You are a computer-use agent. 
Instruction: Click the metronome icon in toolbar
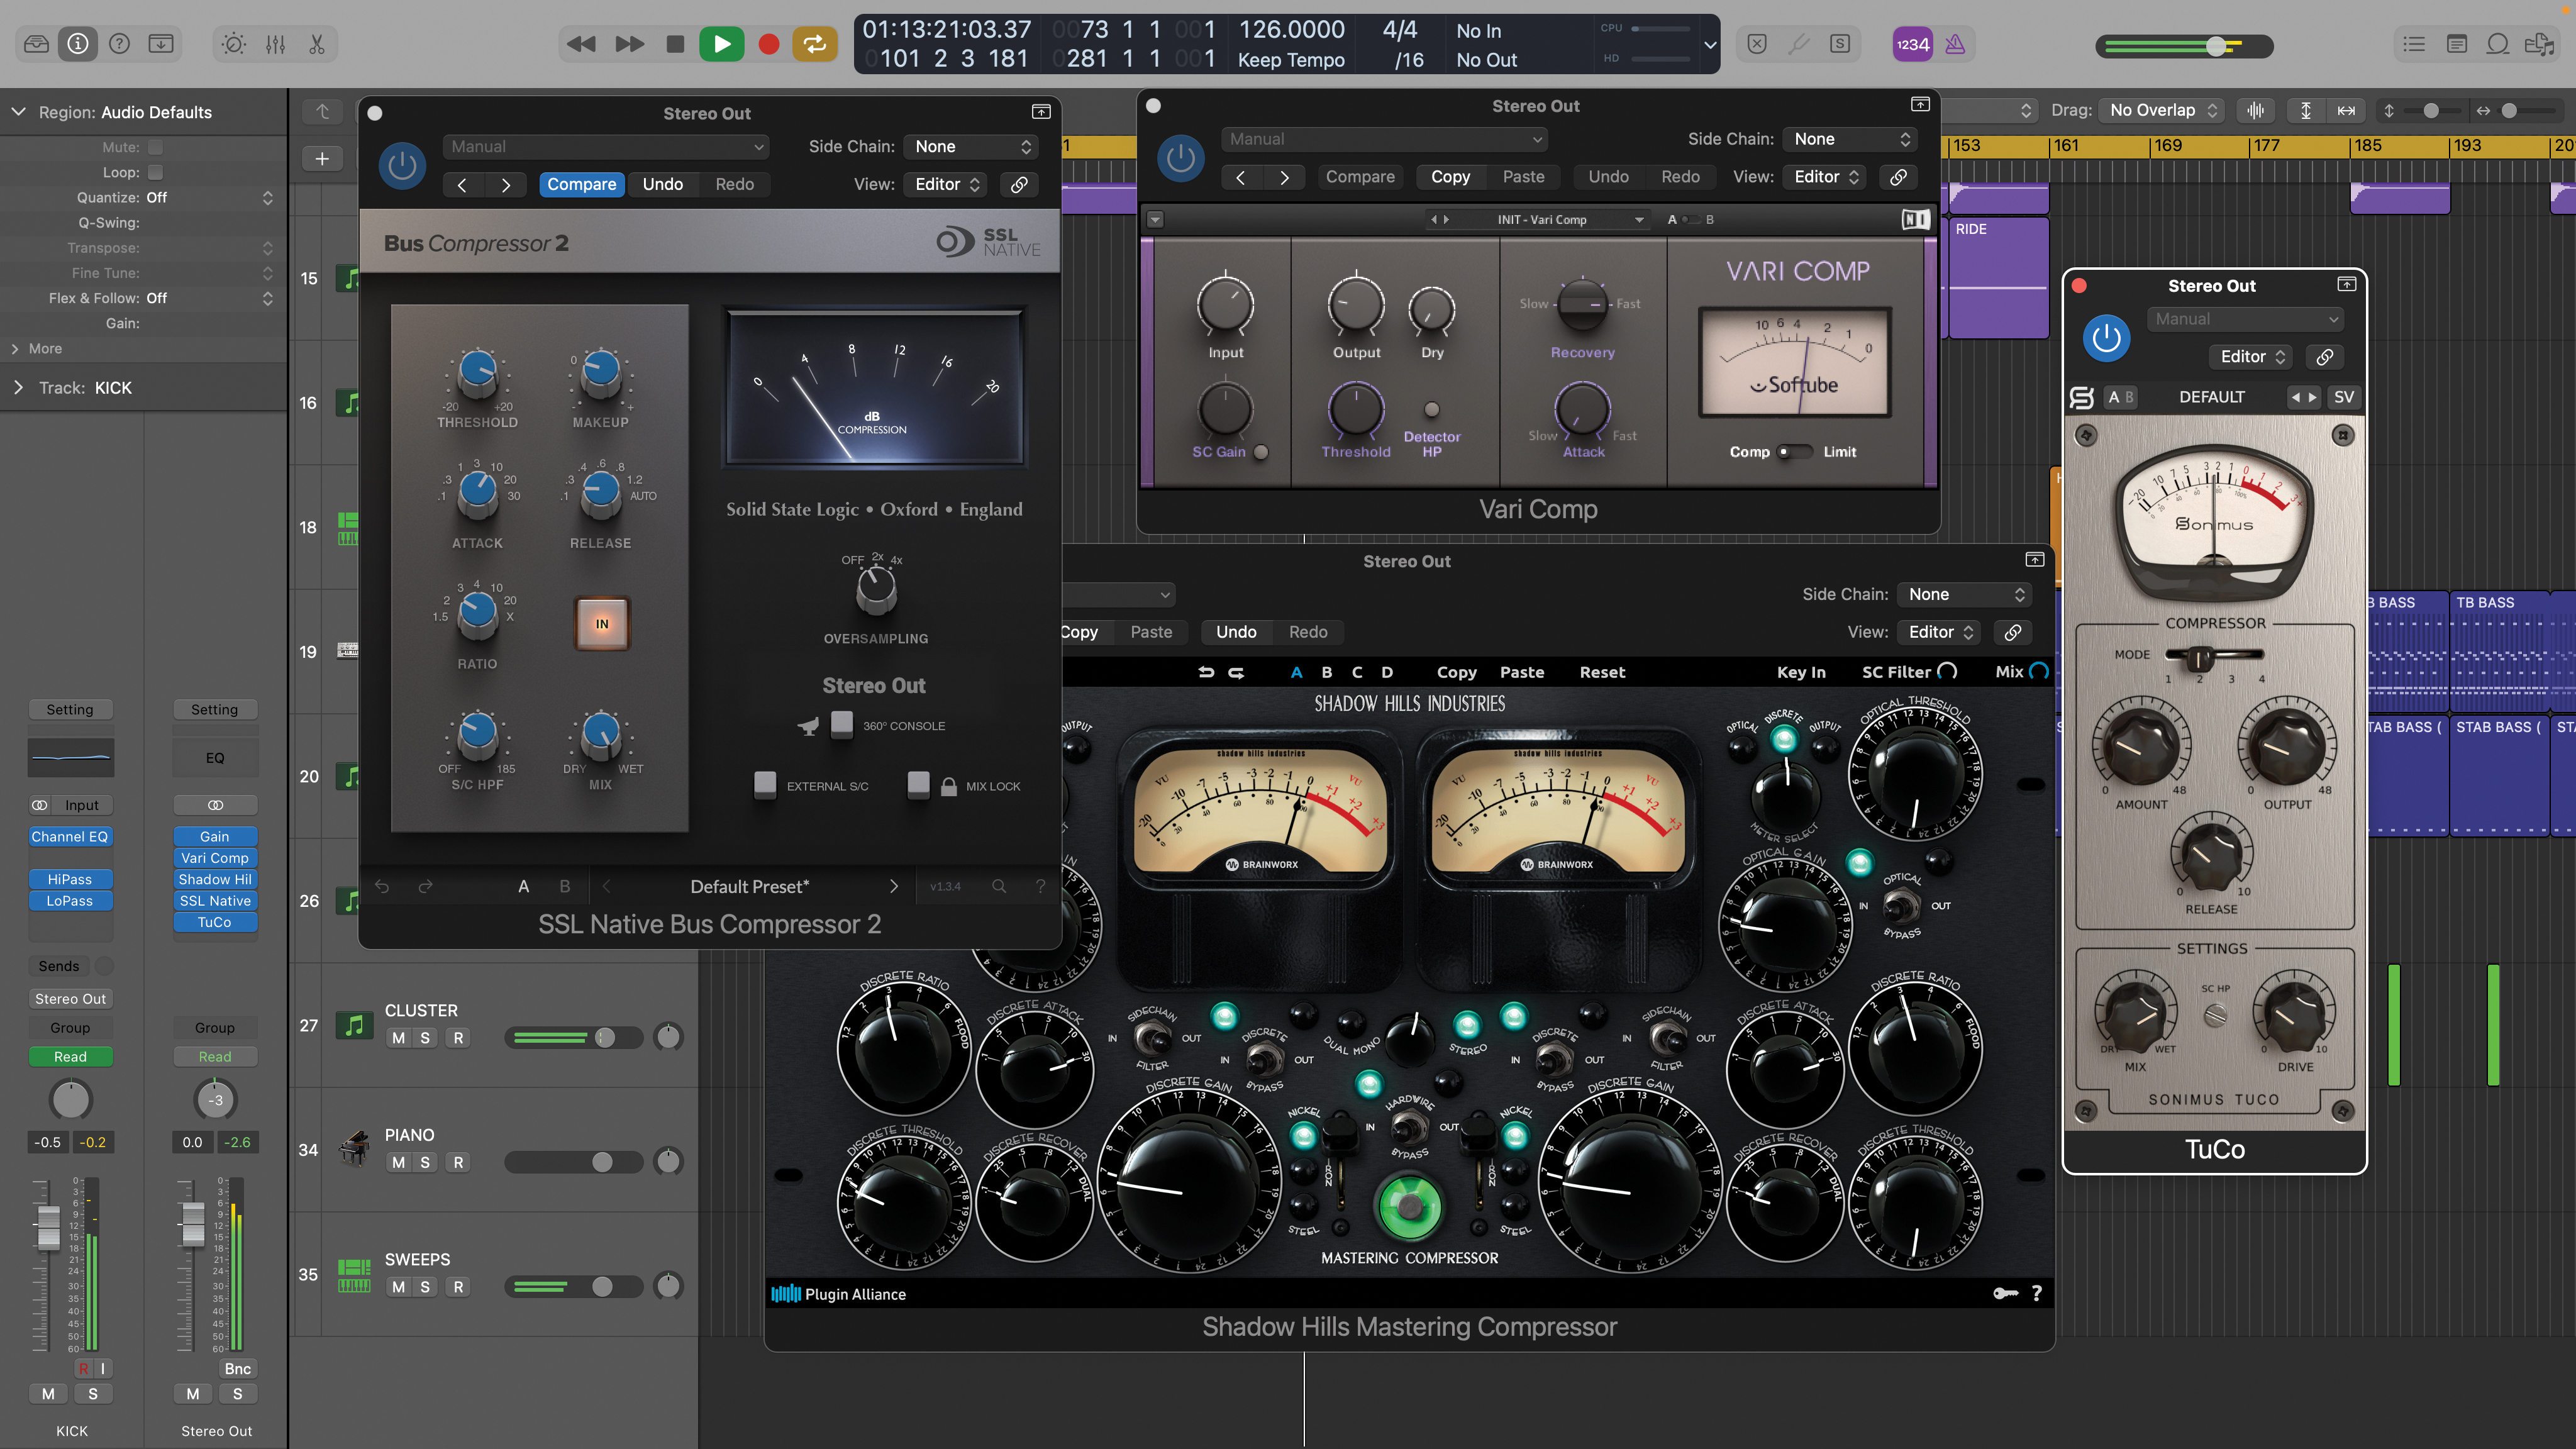1955,44
